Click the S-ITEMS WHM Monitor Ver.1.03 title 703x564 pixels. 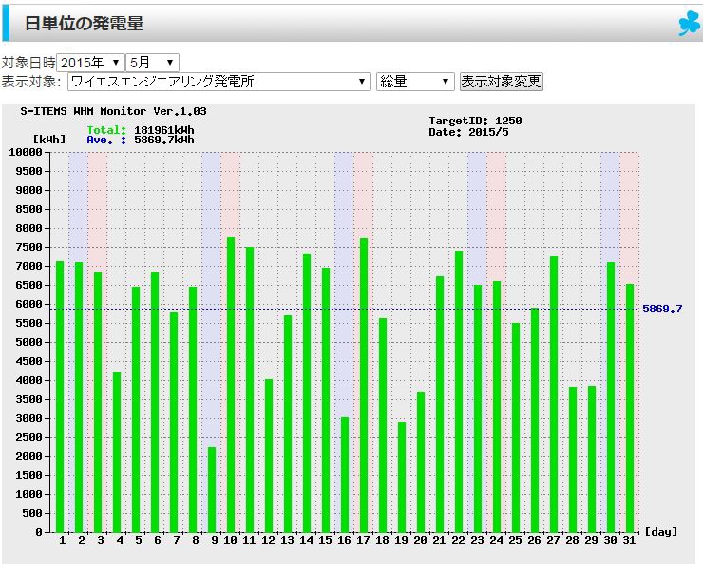point(113,111)
